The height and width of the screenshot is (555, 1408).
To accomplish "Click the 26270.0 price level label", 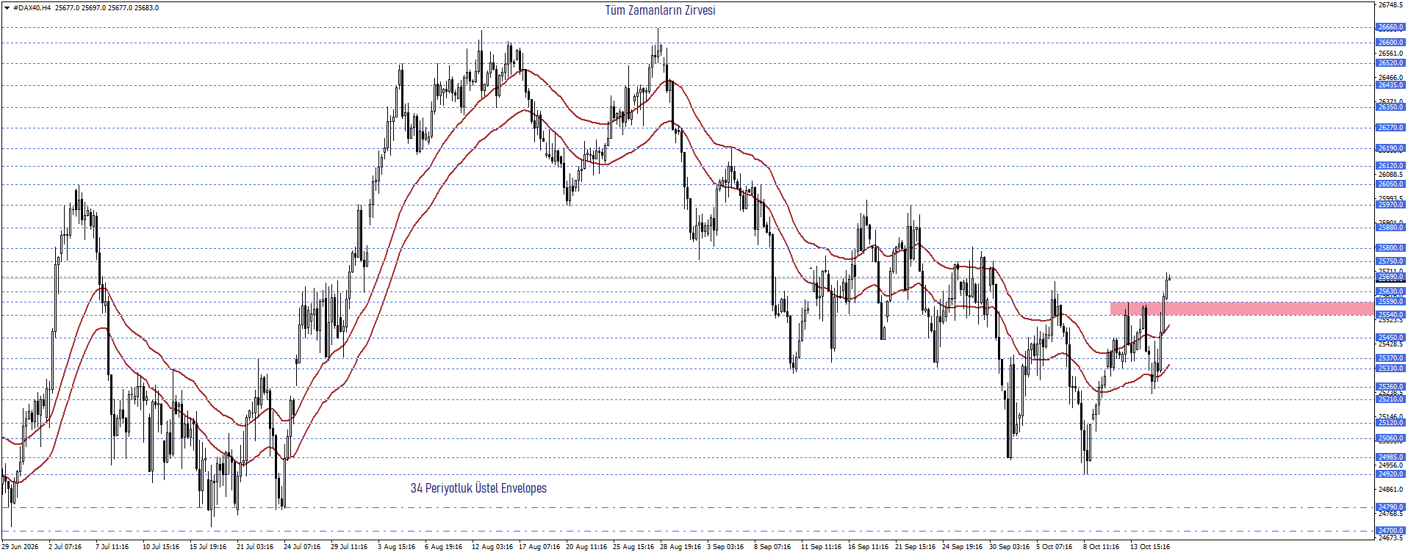I will point(1390,128).
